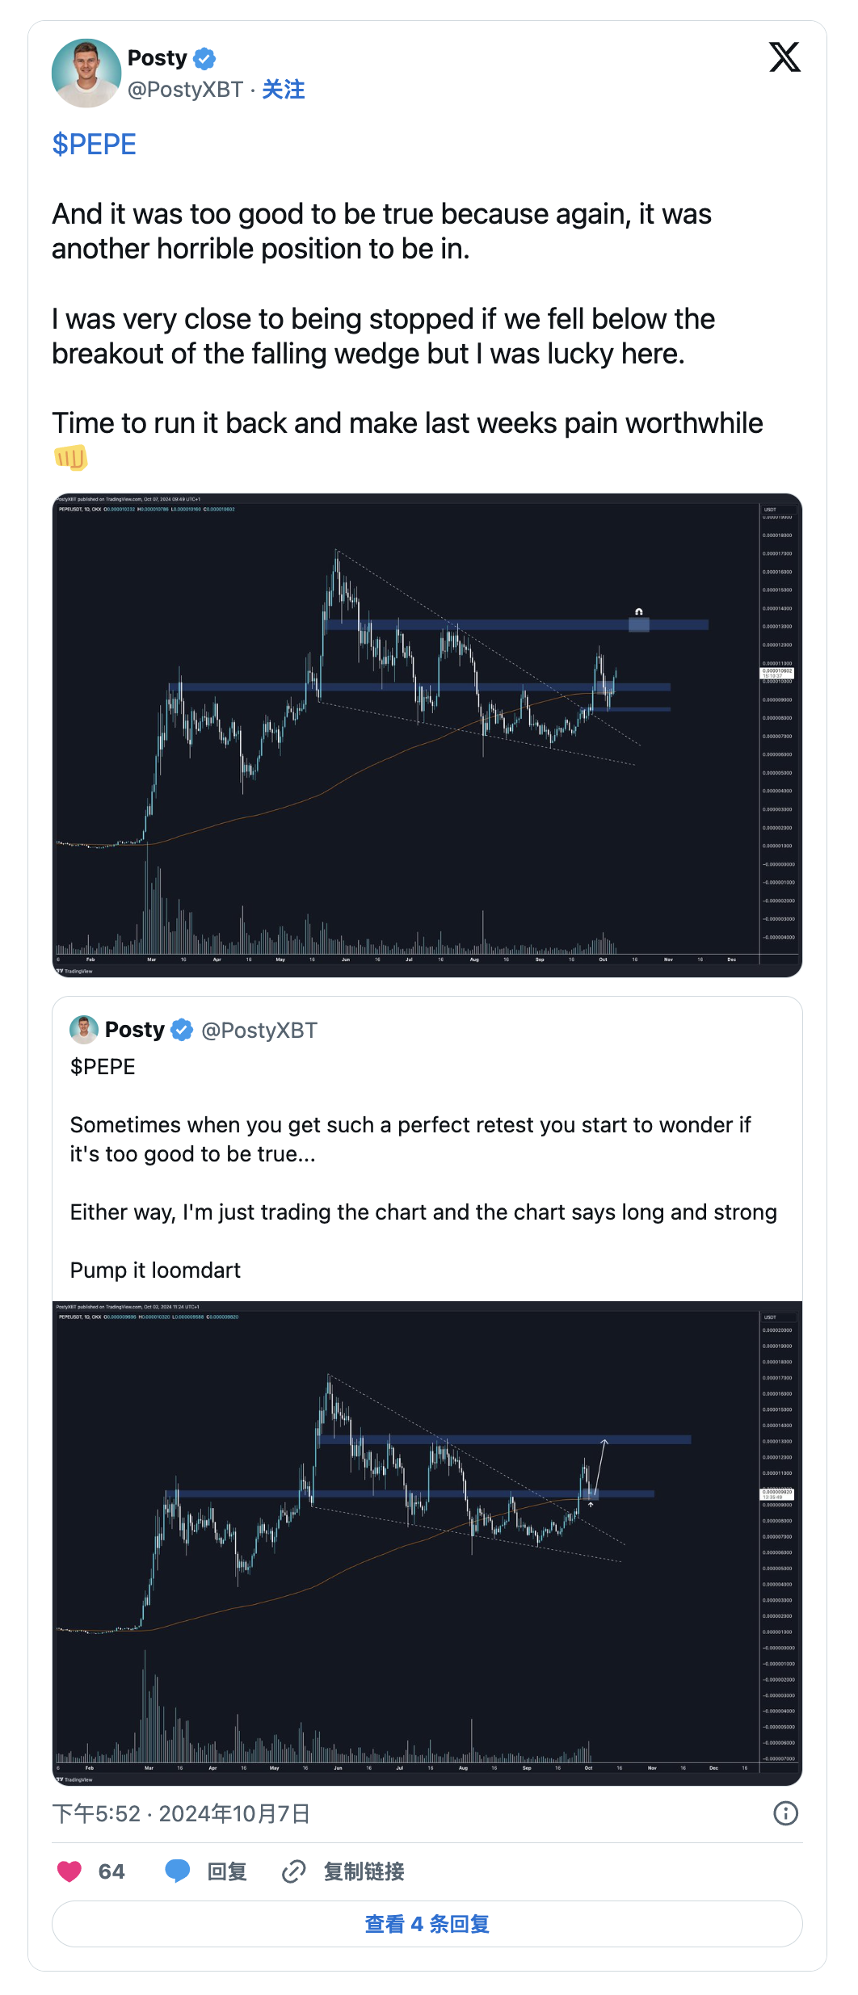Click the X logo icon
This screenshot has height=1995, width=858.
(x=784, y=57)
